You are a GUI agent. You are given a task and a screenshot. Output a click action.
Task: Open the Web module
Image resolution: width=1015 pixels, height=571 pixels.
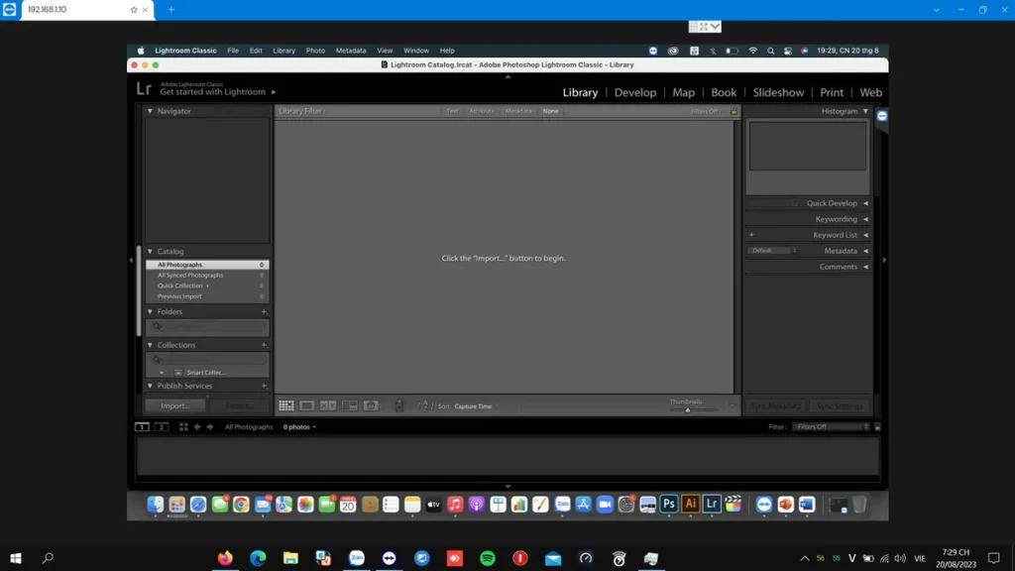tap(870, 92)
